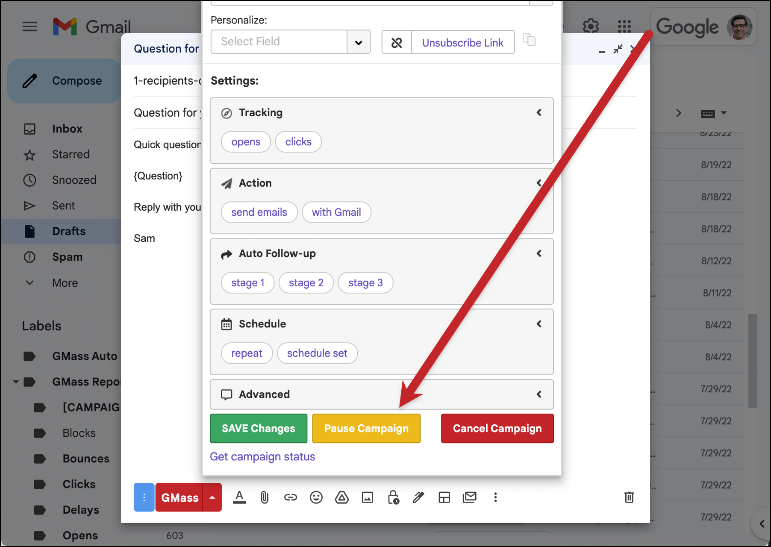This screenshot has width=771, height=547.
Task: Click the inbox vertical scrollbar thumb
Action: click(x=753, y=361)
